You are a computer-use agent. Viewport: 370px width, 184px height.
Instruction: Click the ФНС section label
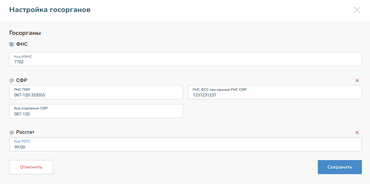tap(22, 44)
